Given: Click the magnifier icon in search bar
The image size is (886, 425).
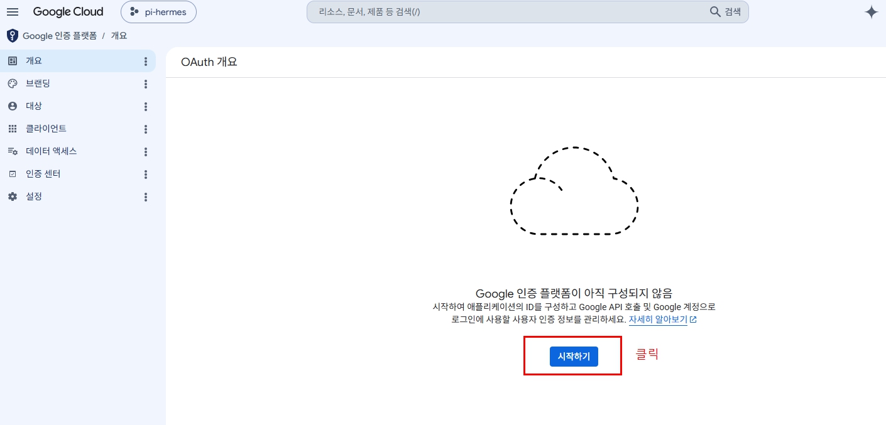Looking at the screenshot, I should [x=715, y=12].
